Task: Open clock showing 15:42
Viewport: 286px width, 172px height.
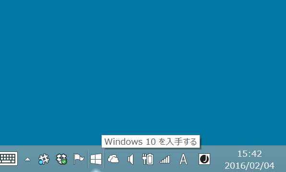Action: [x=250, y=154]
